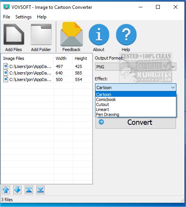Image resolution: width=186 pixels, height=207 pixels.
Task: Click the width value 500
Action: tap(59, 79)
